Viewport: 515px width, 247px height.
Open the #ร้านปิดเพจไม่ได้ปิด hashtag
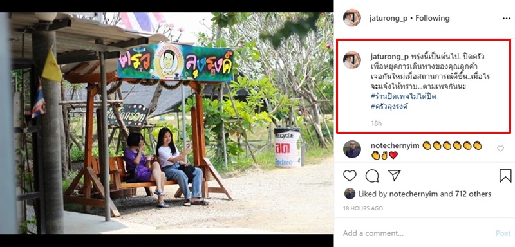(404, 96)
